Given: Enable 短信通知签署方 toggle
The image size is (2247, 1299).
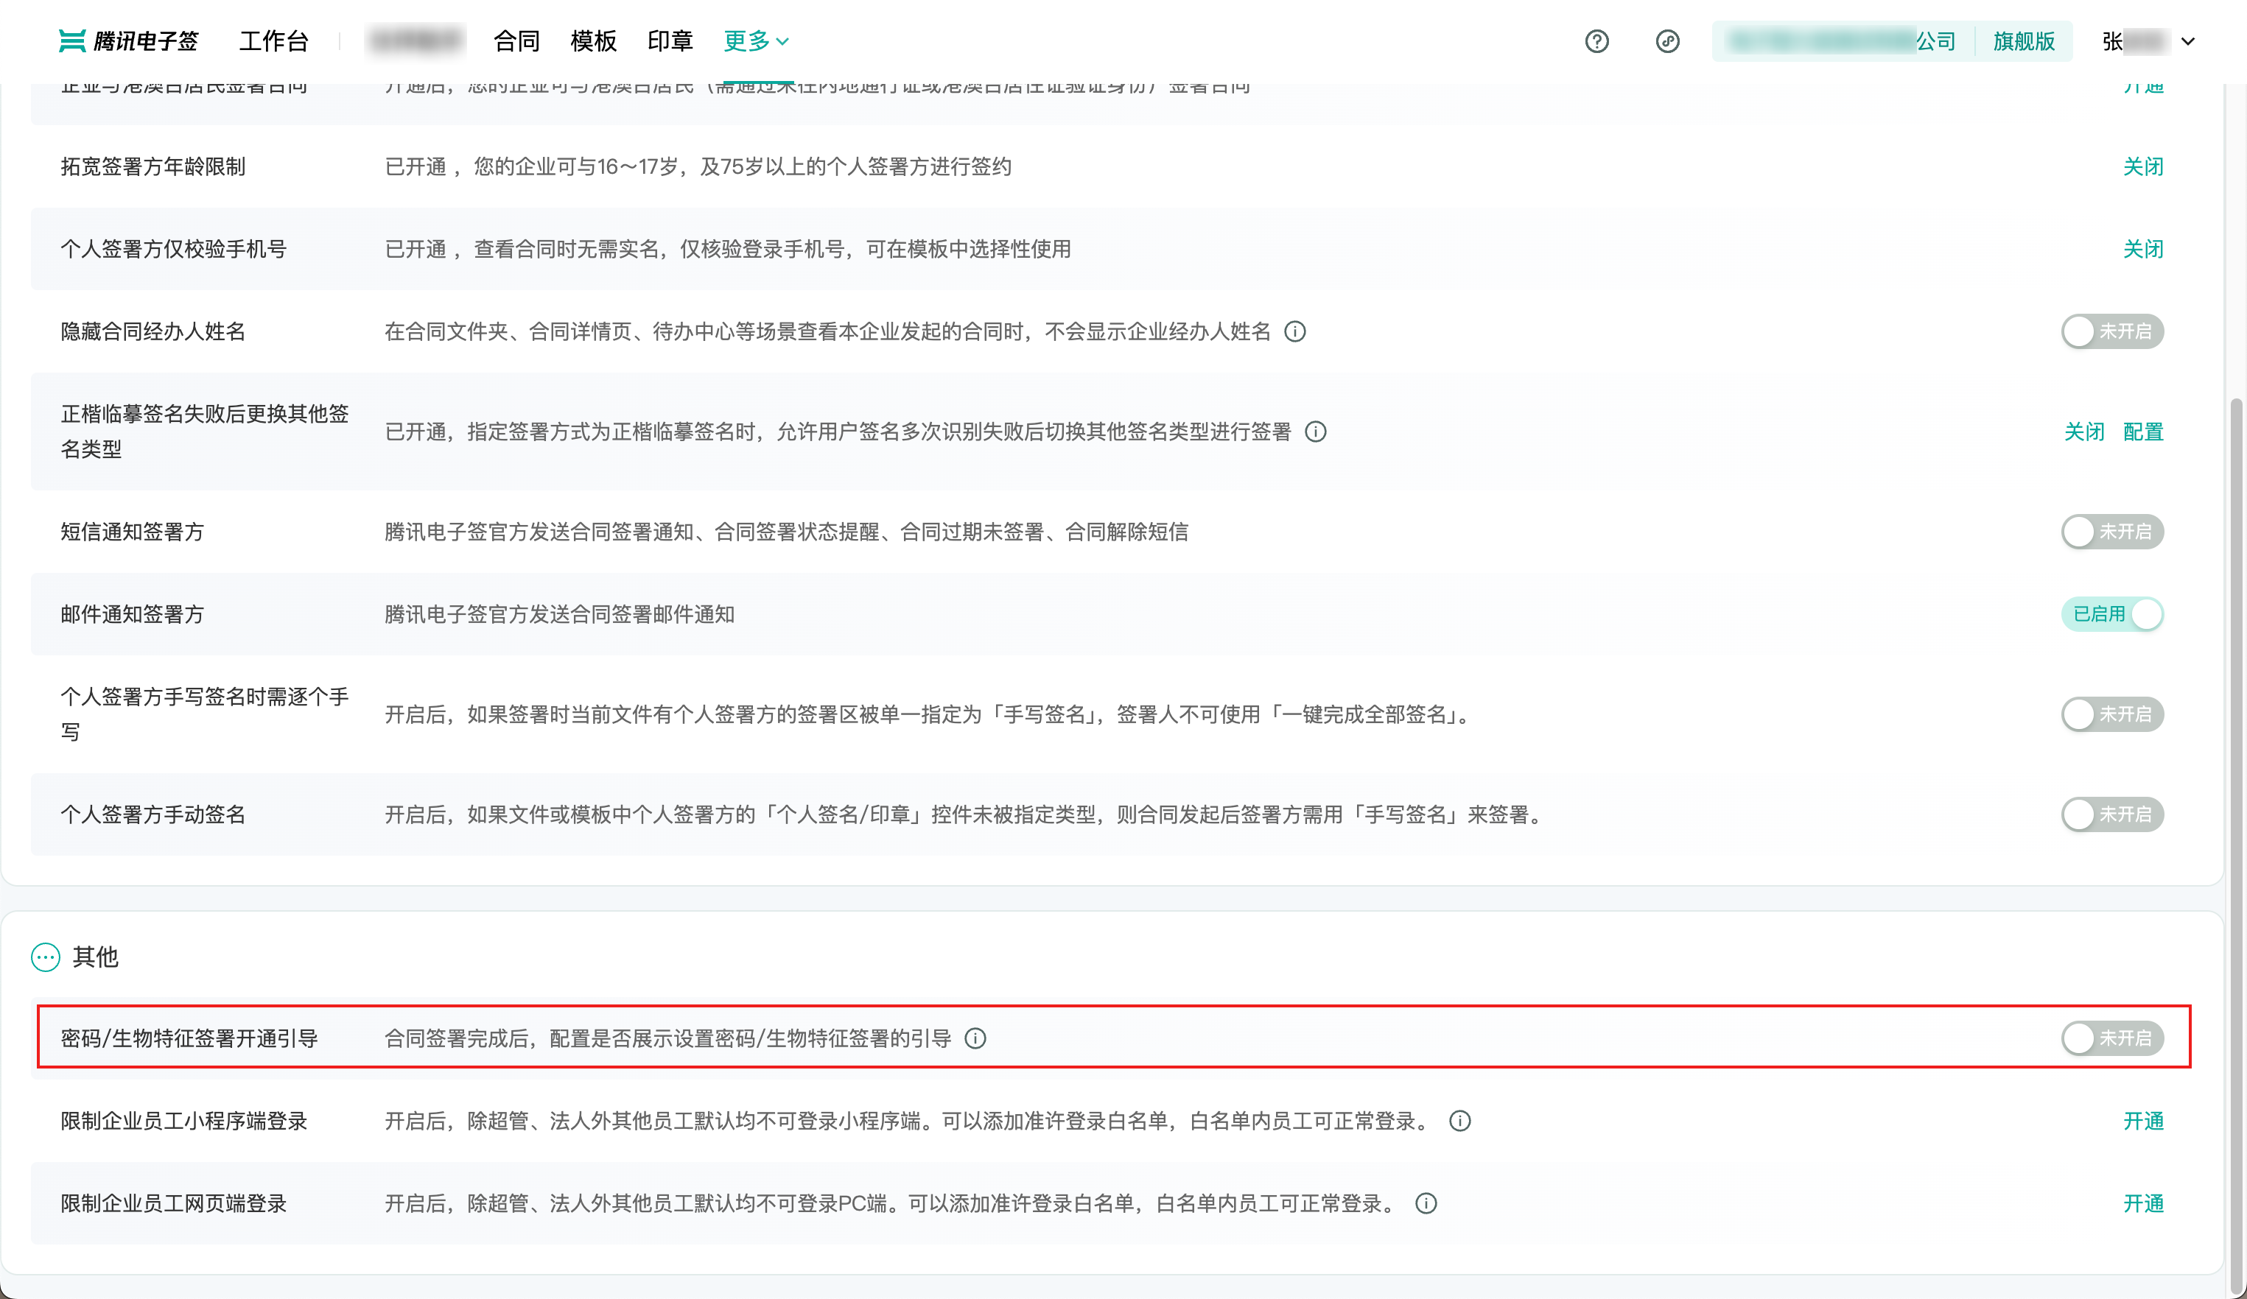Looking at the screenshot, I should (2112, 532).
